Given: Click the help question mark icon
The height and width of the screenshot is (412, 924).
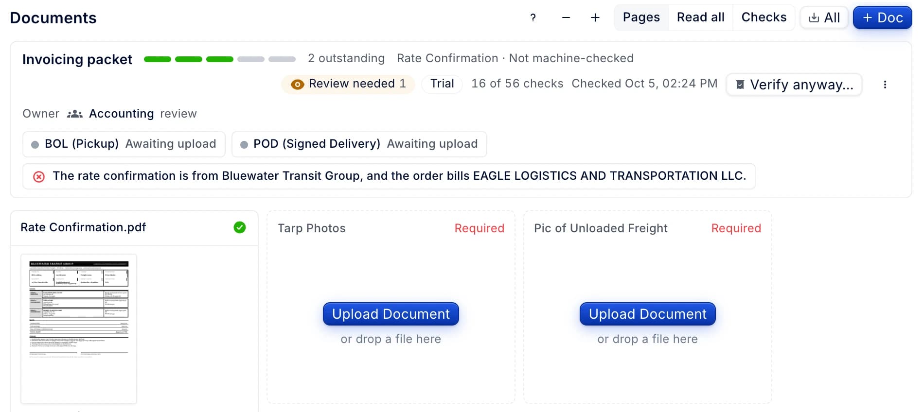Looking at the screenshot, I should [533, 17].
